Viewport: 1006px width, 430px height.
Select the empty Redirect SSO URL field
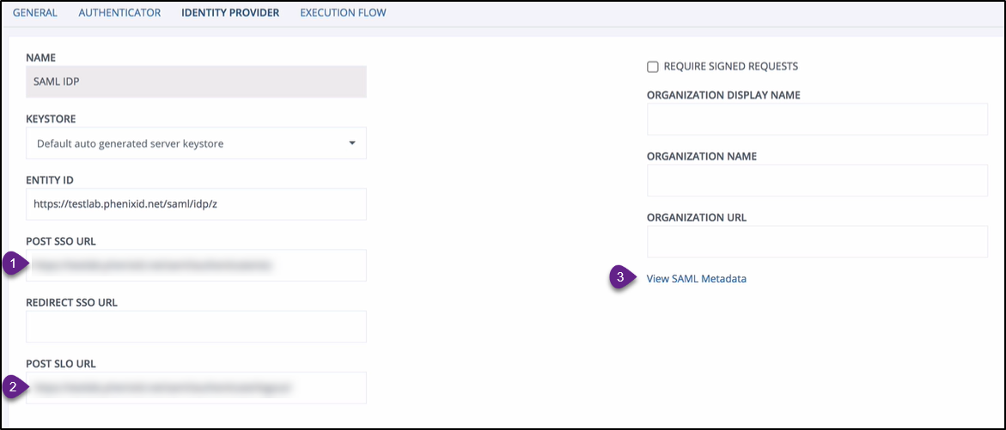click(x=196, y=327)
